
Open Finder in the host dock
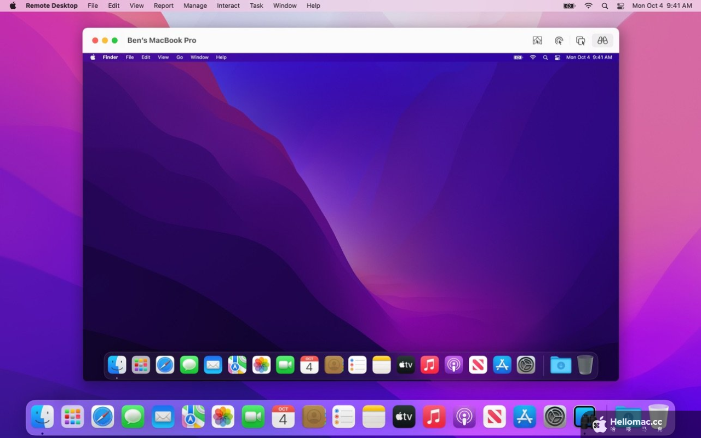42,417
